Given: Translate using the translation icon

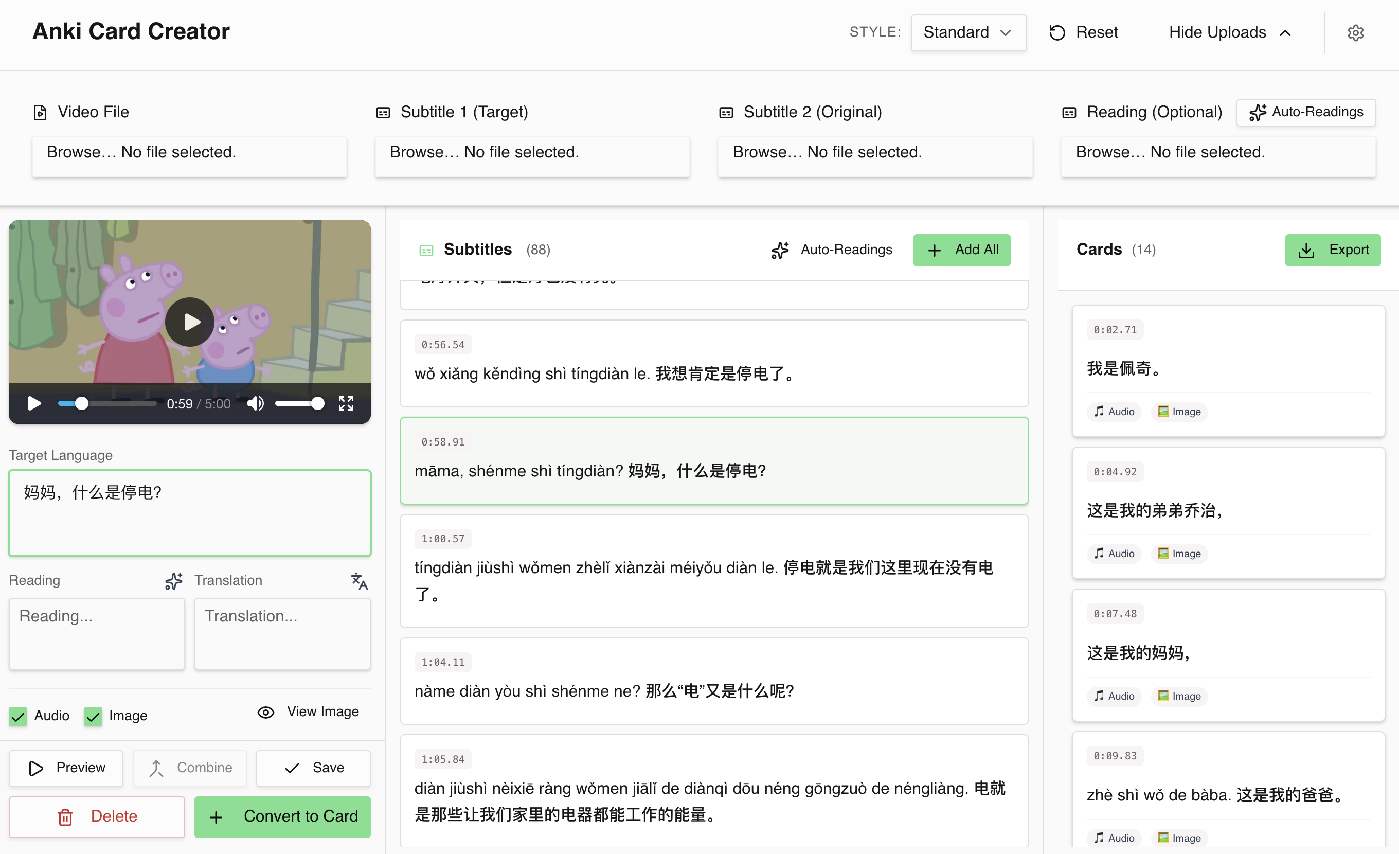Looking at the screenshot, I should 359,581.
